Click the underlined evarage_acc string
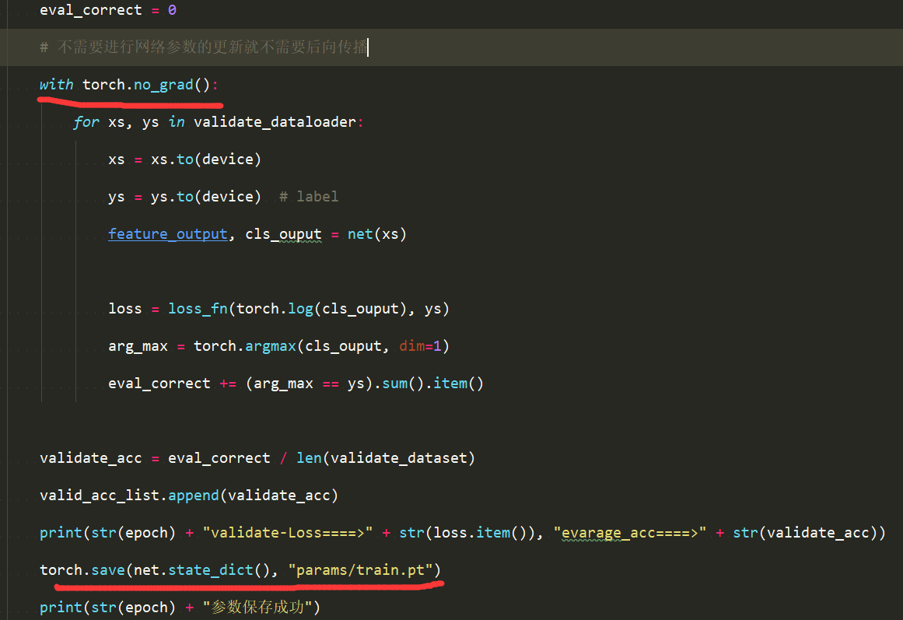Viewport: 903px width, 620px height. (631, 532)
